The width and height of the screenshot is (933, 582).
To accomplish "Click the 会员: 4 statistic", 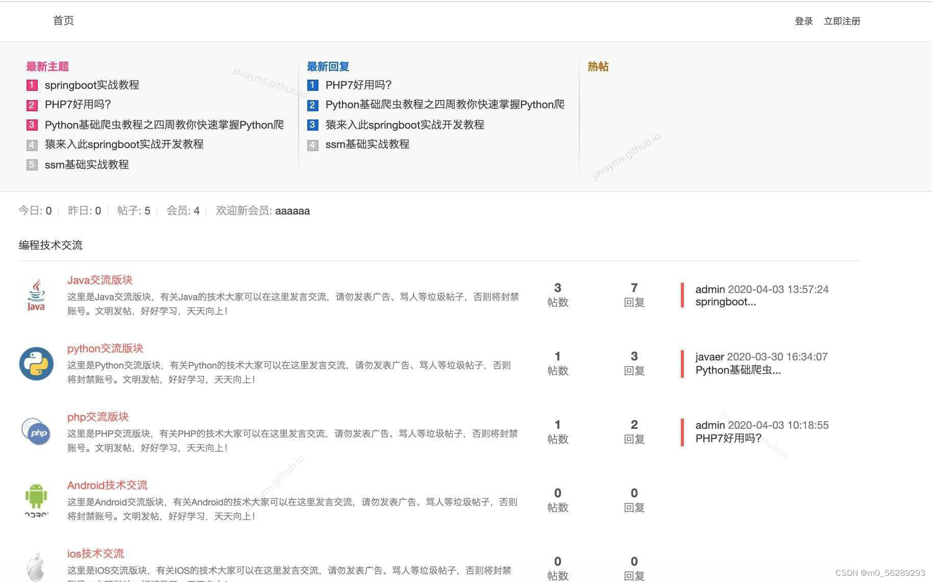I will 183,211.
